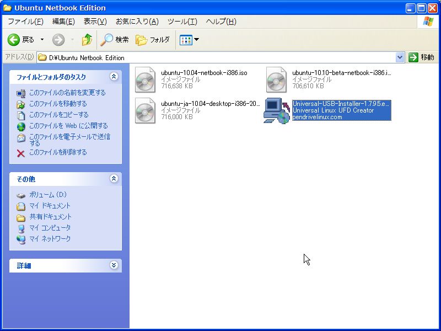The height and width of the screenshot is (331, 441).
Task: Maximize the Ubuntu Netbook Edition window
Action: pos(421,8)
